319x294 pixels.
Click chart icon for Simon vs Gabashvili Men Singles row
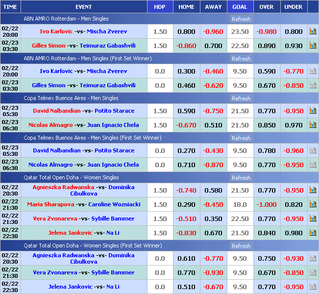coord(313,46)
